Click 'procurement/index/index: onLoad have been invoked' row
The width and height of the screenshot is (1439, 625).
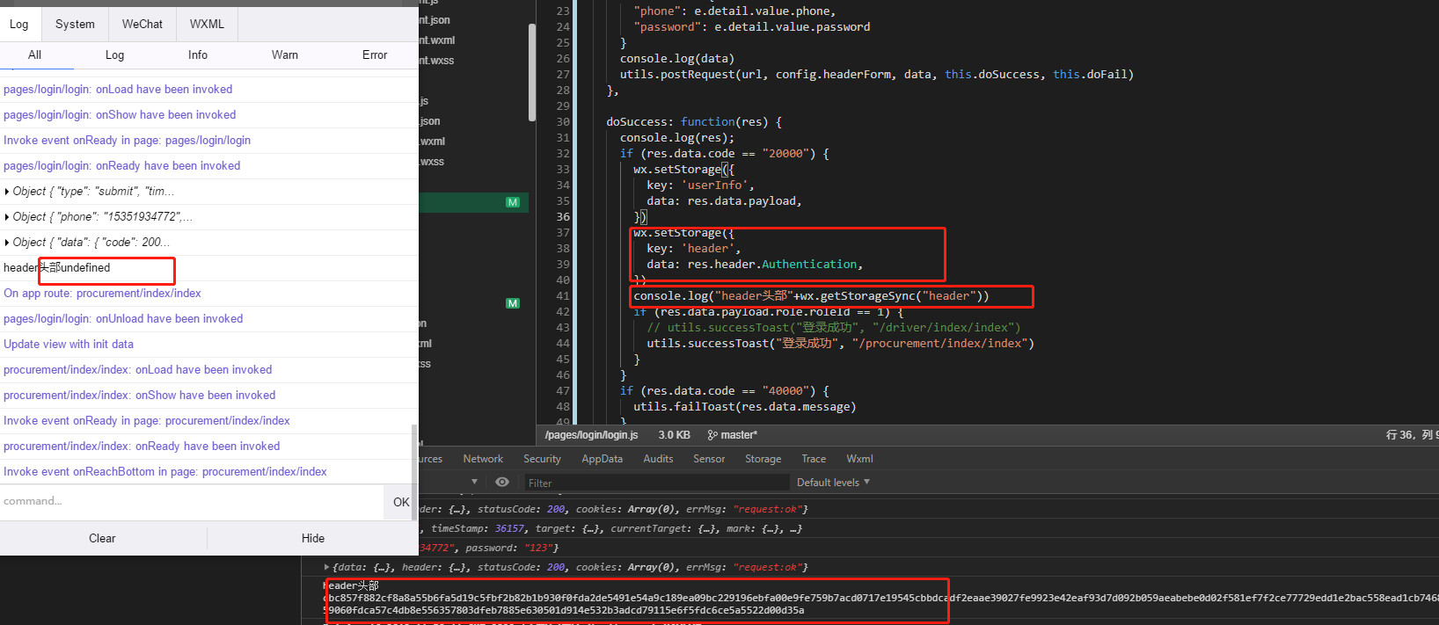[x=208, y=369]
